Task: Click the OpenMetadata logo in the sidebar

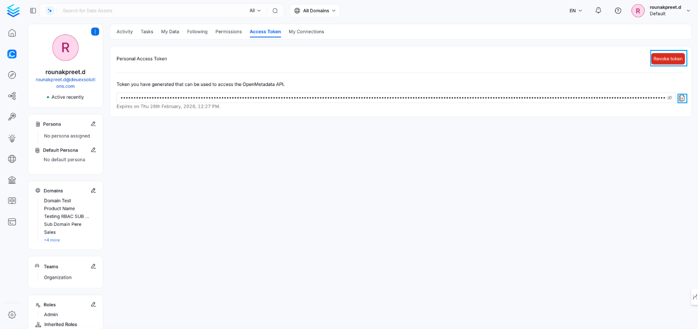Action: click(x=13, y=11)
